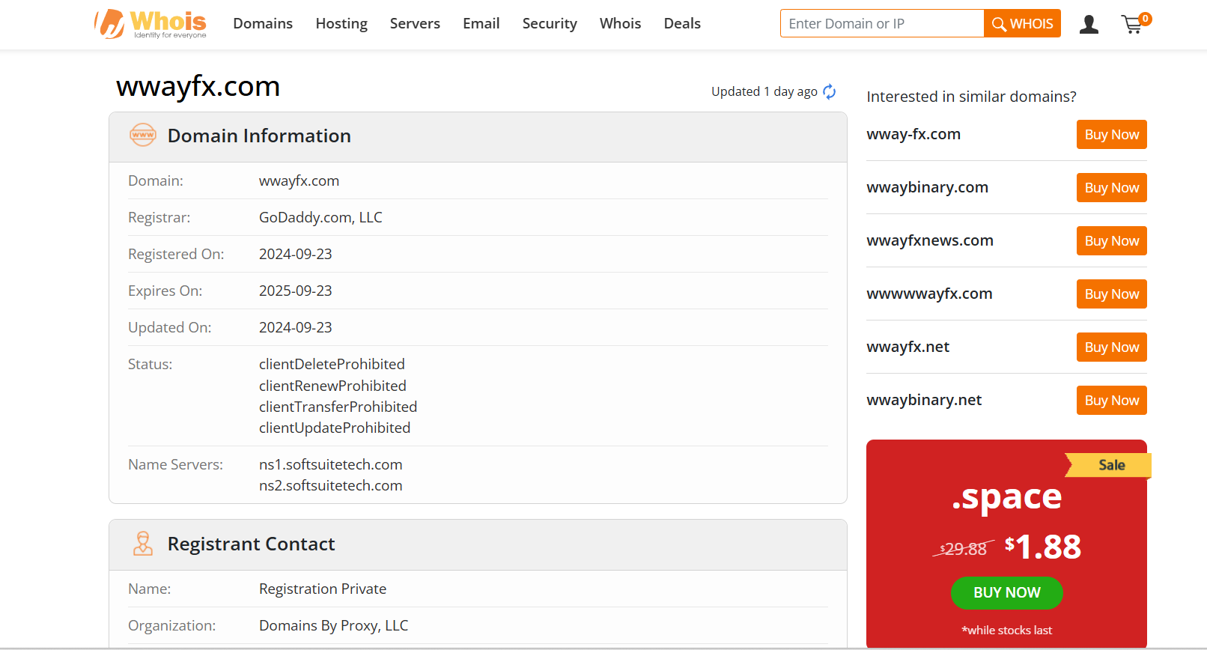The height and width of the screenshot is (650, 1207).
Task: Select the wwaybinary.com suggestion text
Action: point(927,188)
